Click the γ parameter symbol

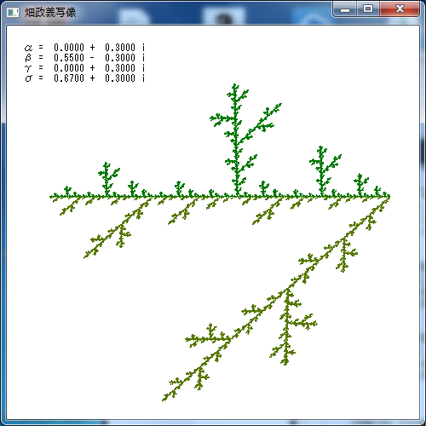[28, 68]
